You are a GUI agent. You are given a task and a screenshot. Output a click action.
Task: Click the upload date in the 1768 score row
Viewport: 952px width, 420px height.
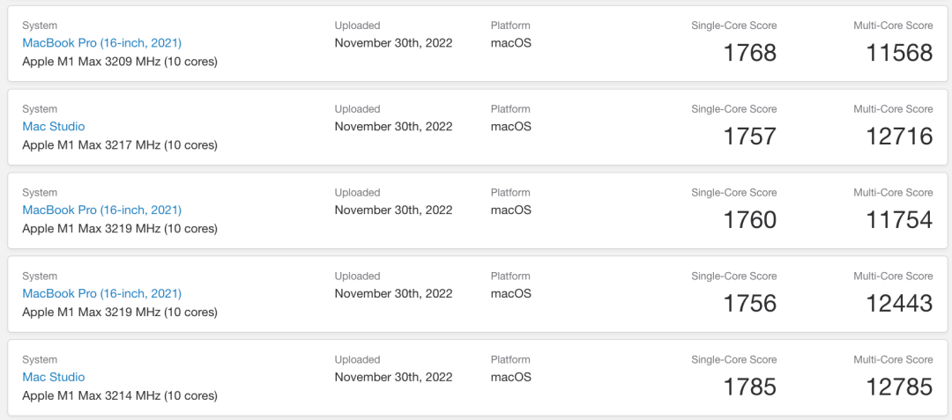pos(393,43)
